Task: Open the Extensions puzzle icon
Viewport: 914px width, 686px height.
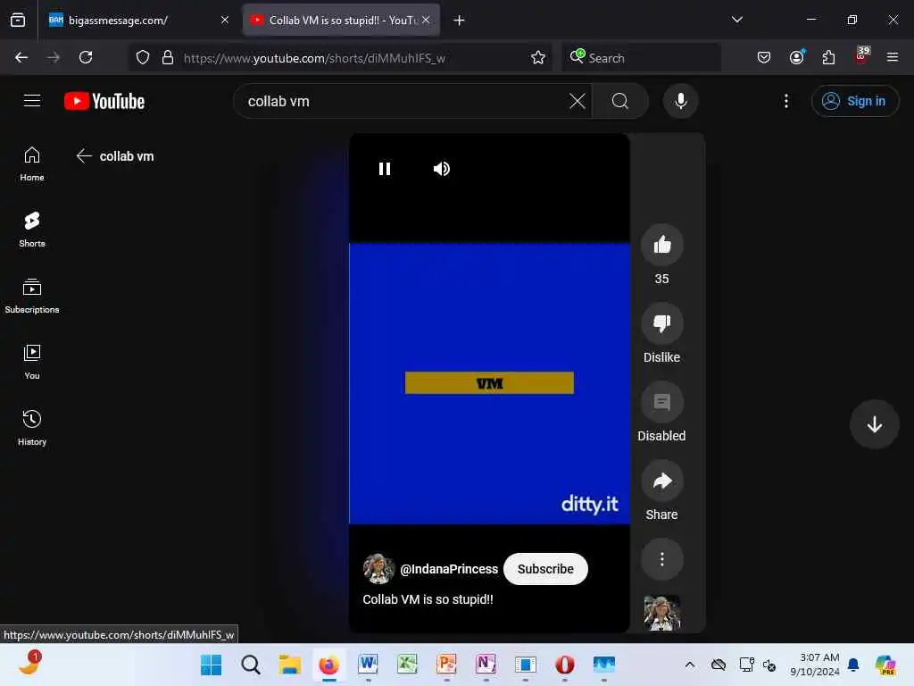Action: pos(828,57)
